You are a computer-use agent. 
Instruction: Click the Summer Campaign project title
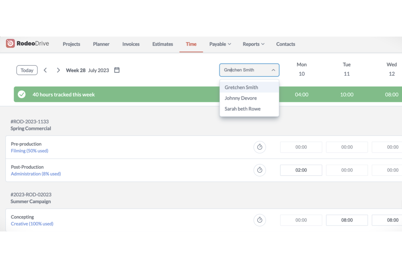click(31, 201)
